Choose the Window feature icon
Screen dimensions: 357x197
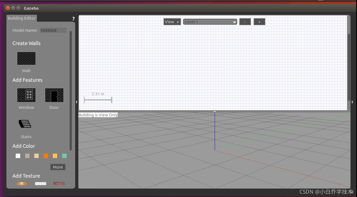coord(26,95)
